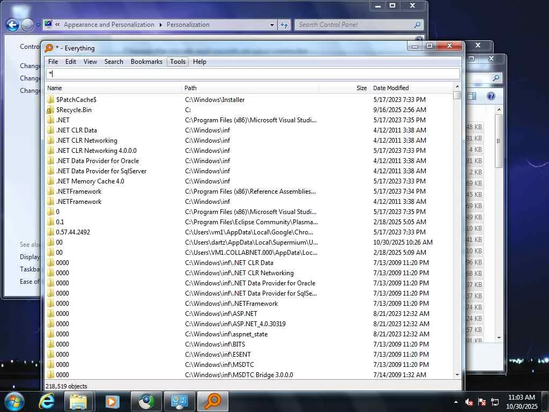The image size is (549, 412).
Task: Select the .NET CLR Data folder icon
Action: coord(50,130)
